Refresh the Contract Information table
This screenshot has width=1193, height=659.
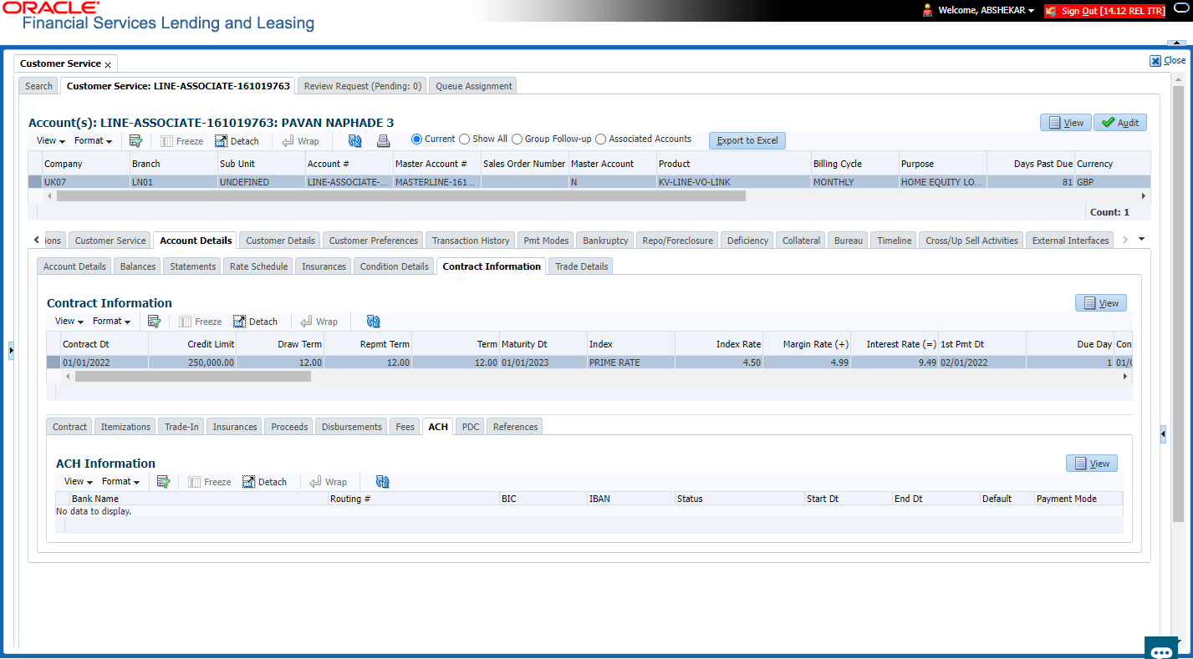pyautogui.click(x=374, y=322)
